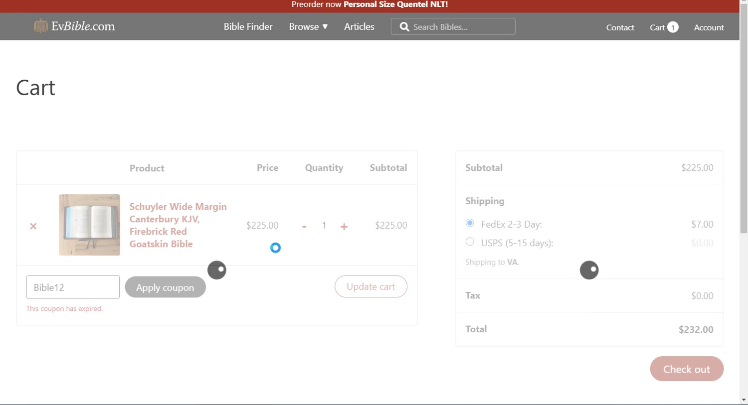Click the EvBible.com open book logo icon
The width and height of the screenshot is (748, 405).
click(x=40, y=26)
